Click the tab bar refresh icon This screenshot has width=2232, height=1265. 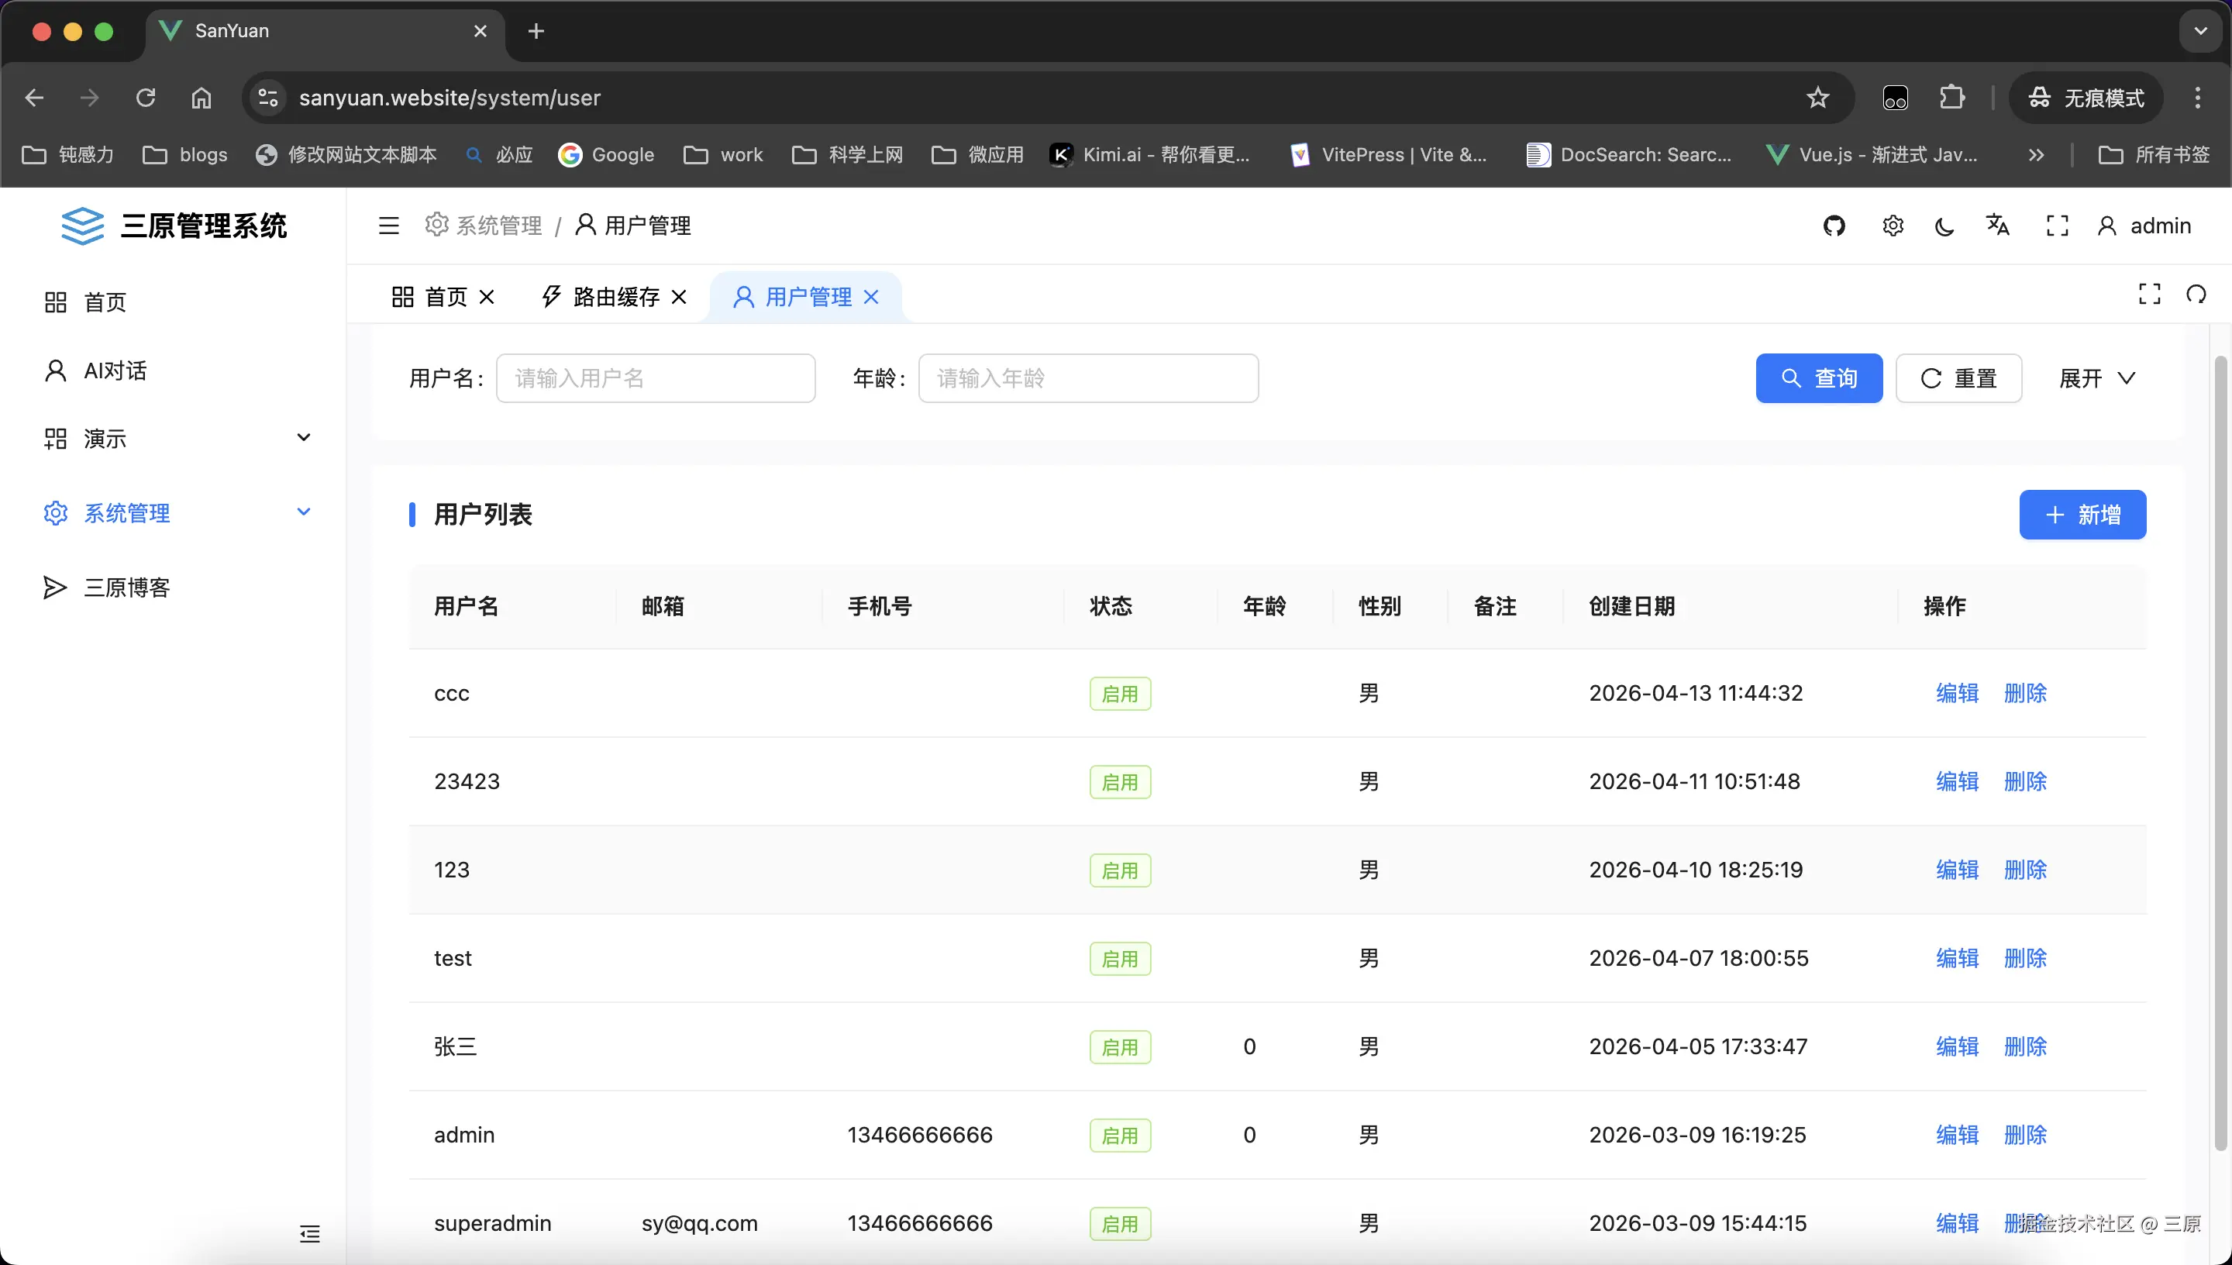[x=2196, y=295]
